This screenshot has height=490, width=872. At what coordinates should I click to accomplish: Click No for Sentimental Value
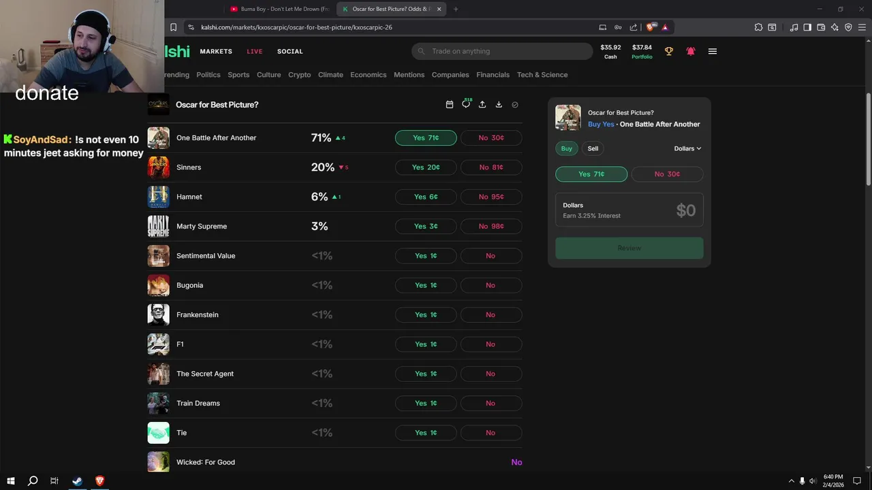(x=491, y=256)
